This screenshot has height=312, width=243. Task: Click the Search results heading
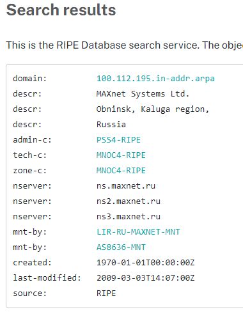pyautogui.click(x=61, y=10)
